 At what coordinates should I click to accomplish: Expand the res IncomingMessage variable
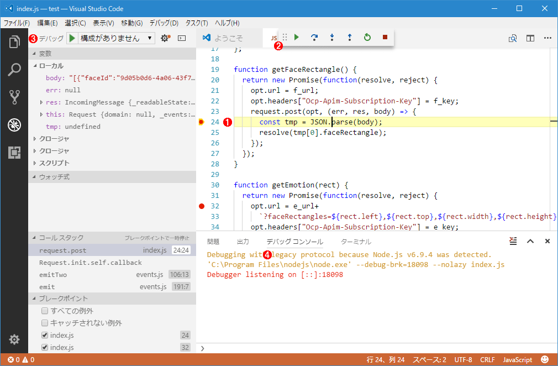42,102
